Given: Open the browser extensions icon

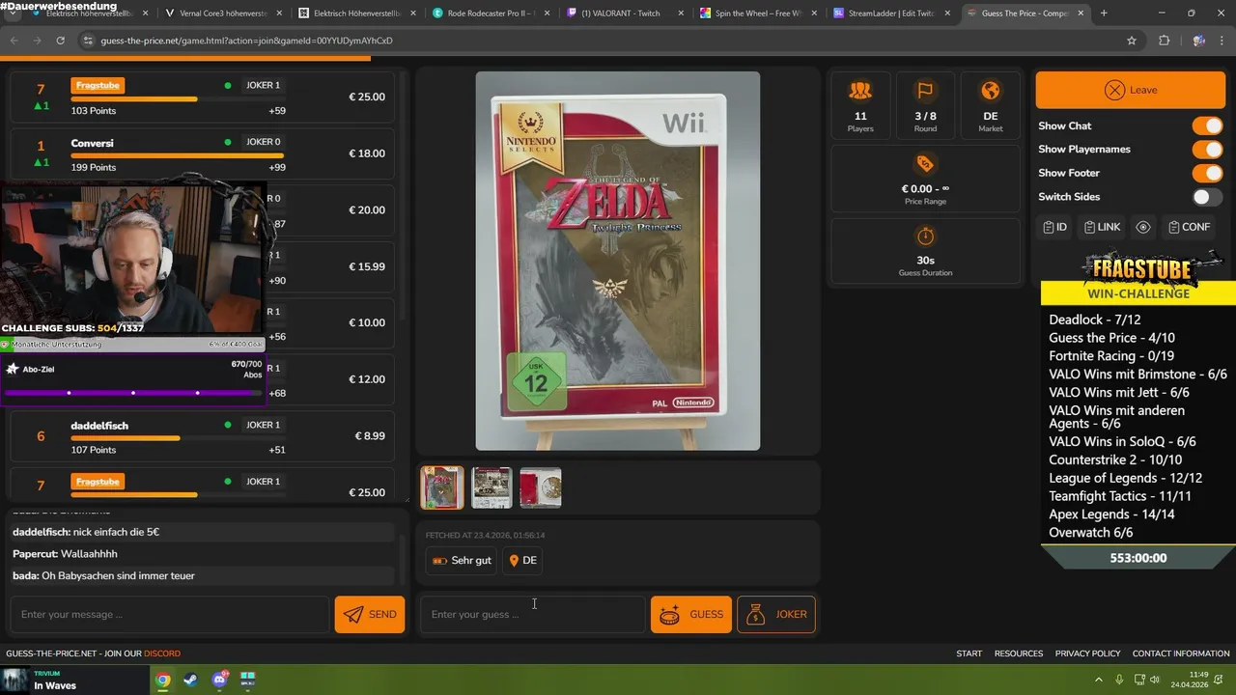Looking at the screenshot, I should click(x=1164, y=41).
